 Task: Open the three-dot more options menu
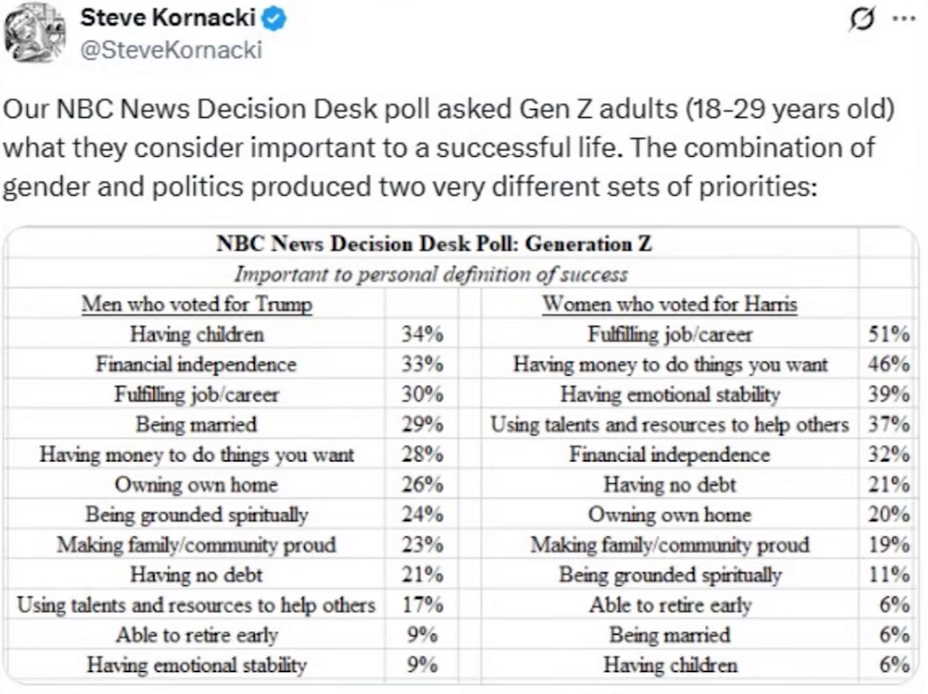tap(903, 20)
